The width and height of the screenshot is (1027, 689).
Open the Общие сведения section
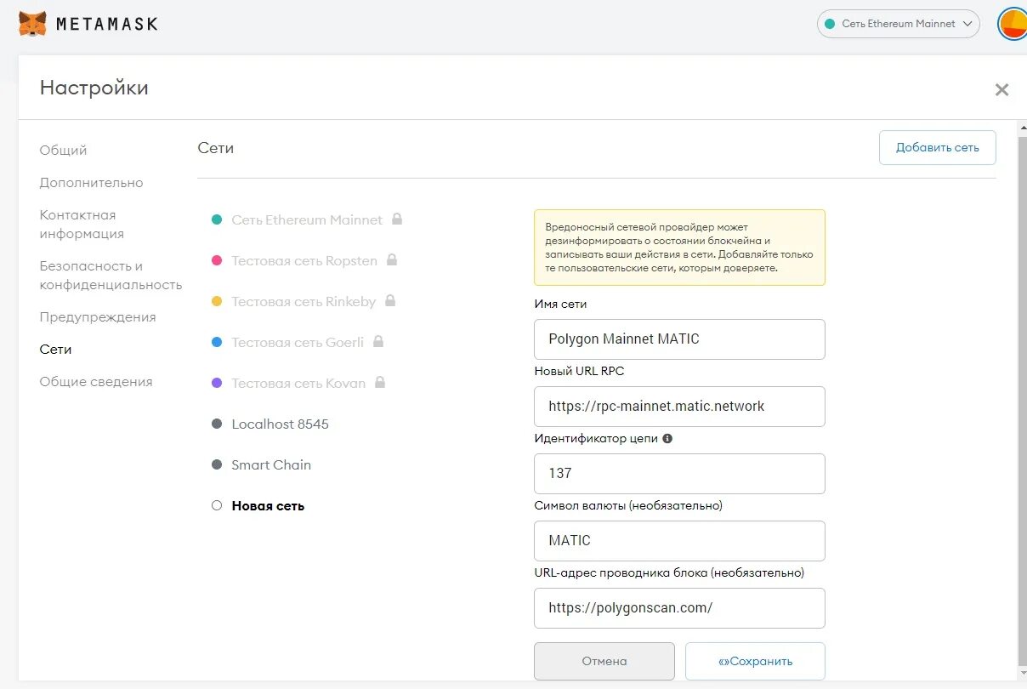(96, 381)
